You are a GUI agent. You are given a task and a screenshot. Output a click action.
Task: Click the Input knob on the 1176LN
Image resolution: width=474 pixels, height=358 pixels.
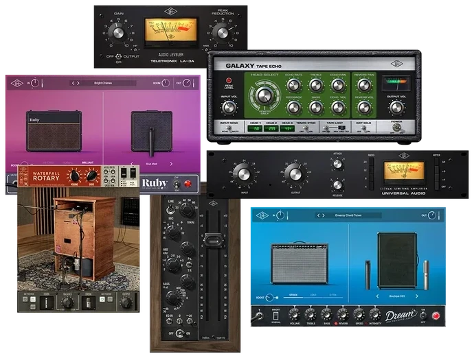[x=244, y=174]
